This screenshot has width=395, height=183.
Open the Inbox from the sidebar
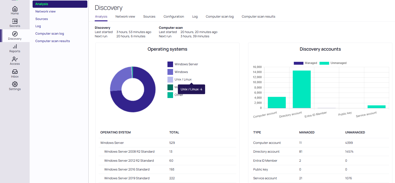15,73
